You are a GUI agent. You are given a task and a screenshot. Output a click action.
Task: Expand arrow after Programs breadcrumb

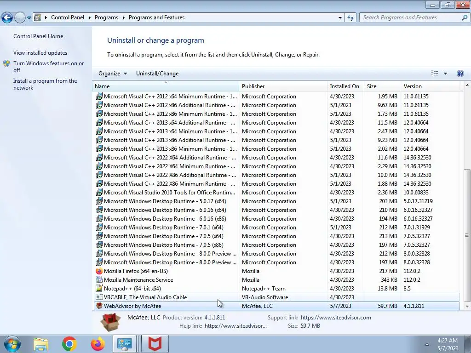(x=123, y=17)
